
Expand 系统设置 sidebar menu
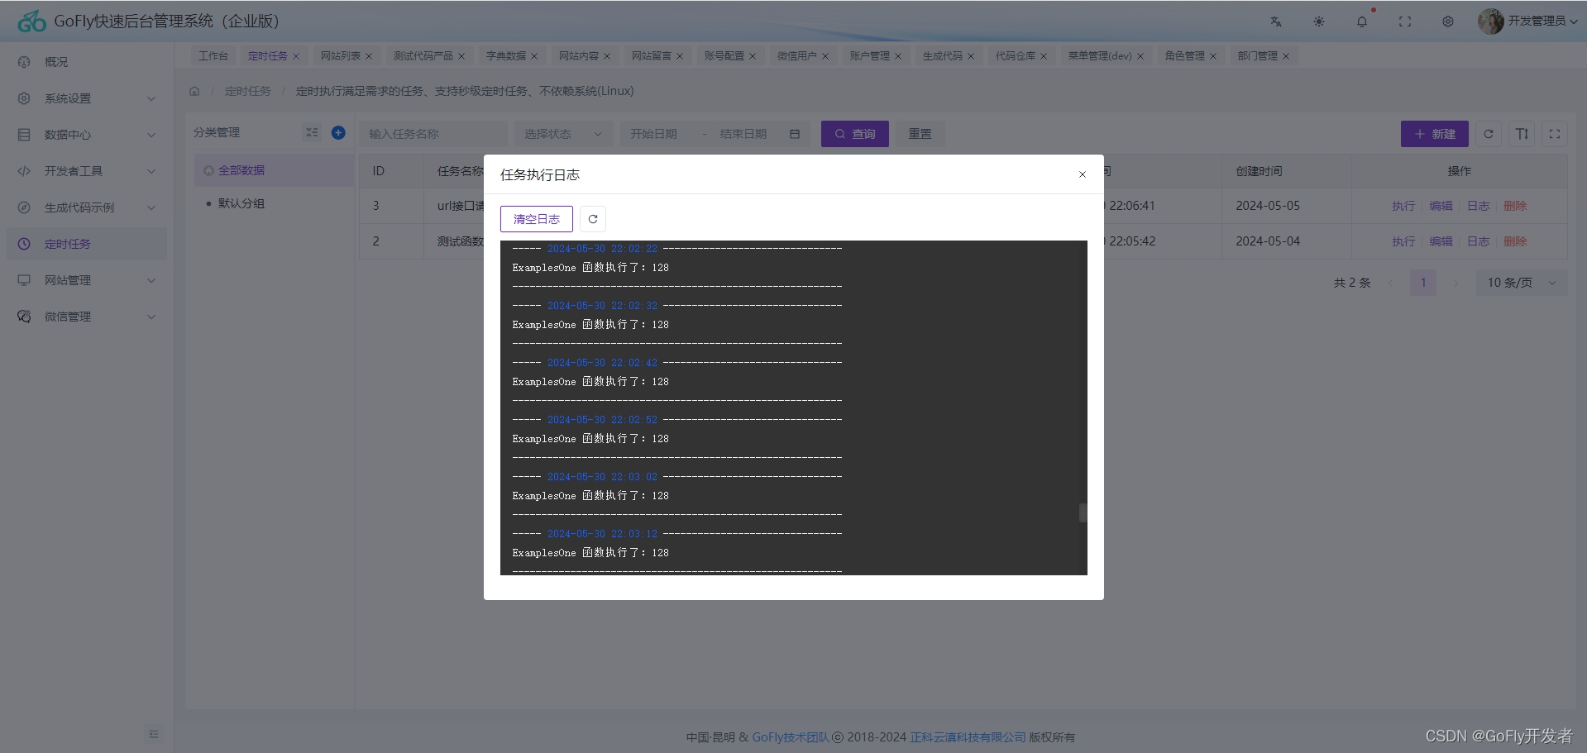point(87,98)
